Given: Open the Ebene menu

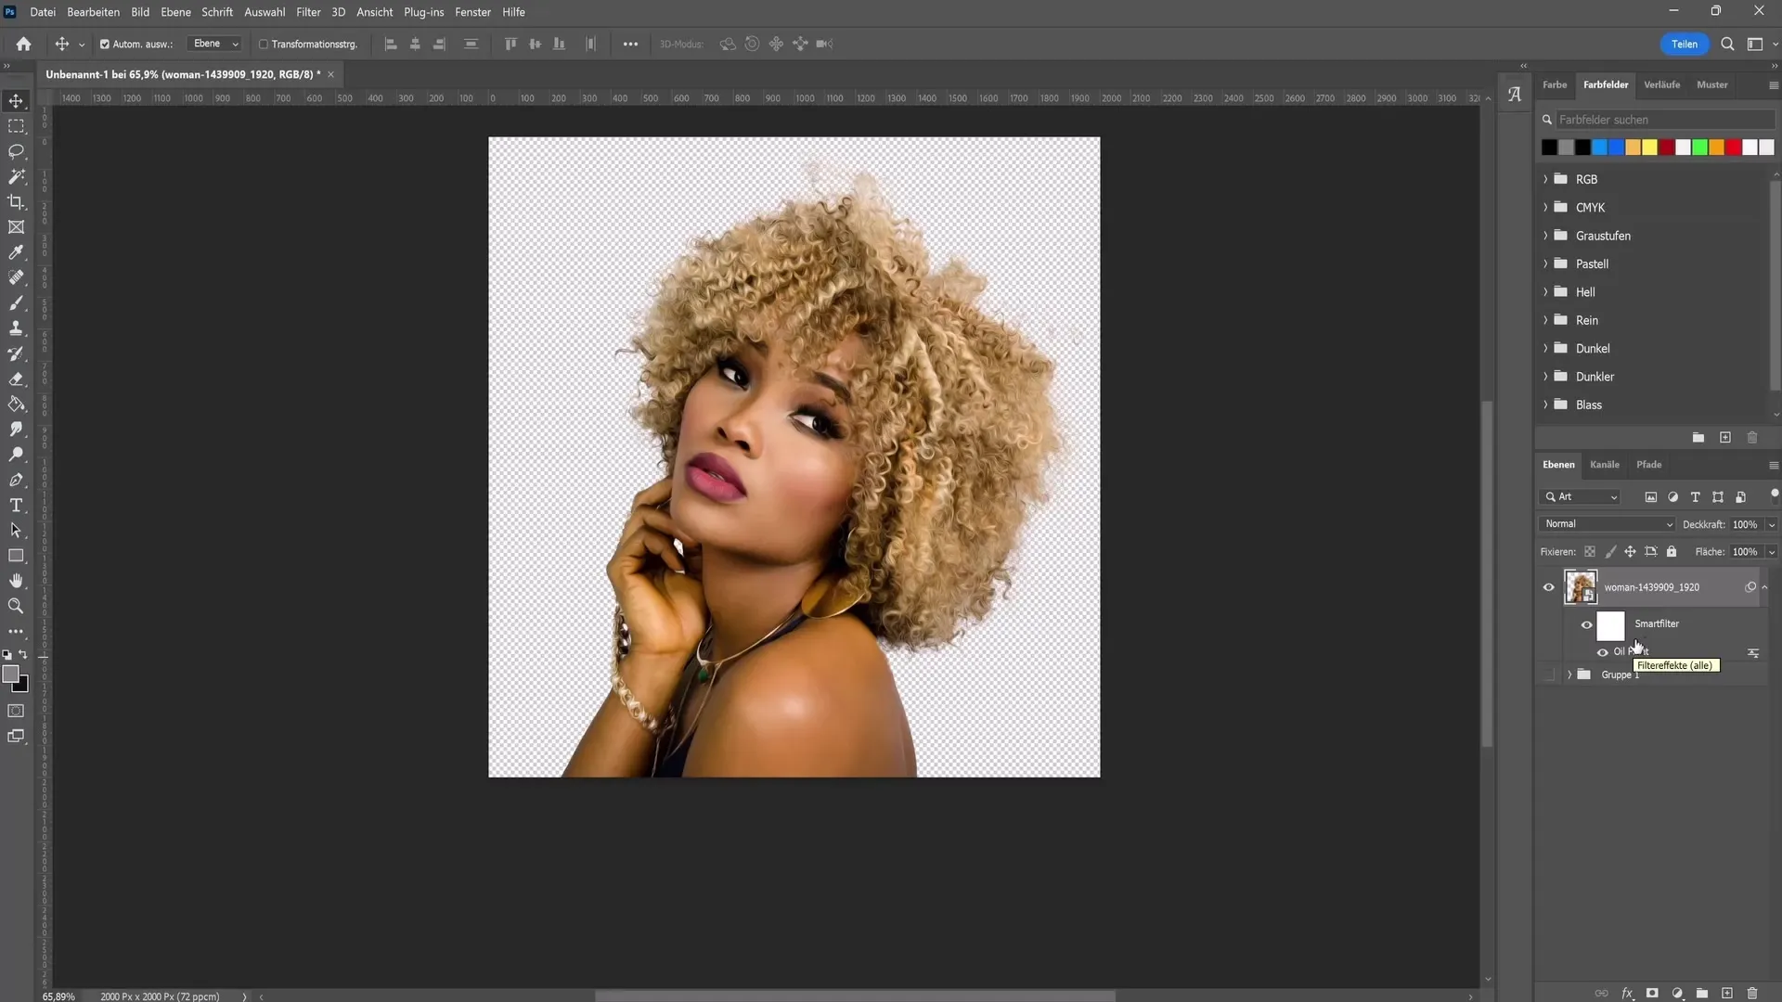Looking at the screenshot, I should click(175, 11).
